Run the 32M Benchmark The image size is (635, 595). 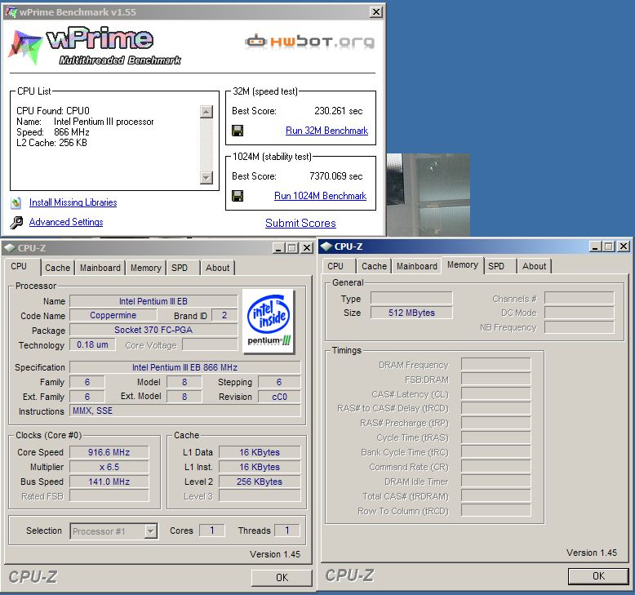click(326, 131)
